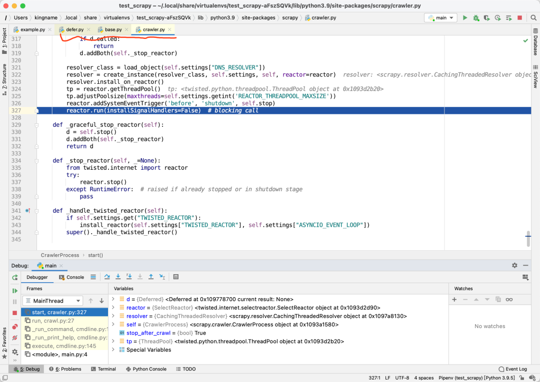
Task: Select frame run, crawl.py:27
Action: coord(64,321)
